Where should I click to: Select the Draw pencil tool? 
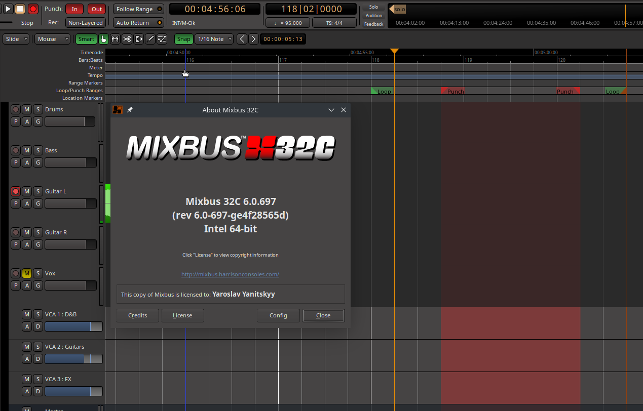coord(150,39)
